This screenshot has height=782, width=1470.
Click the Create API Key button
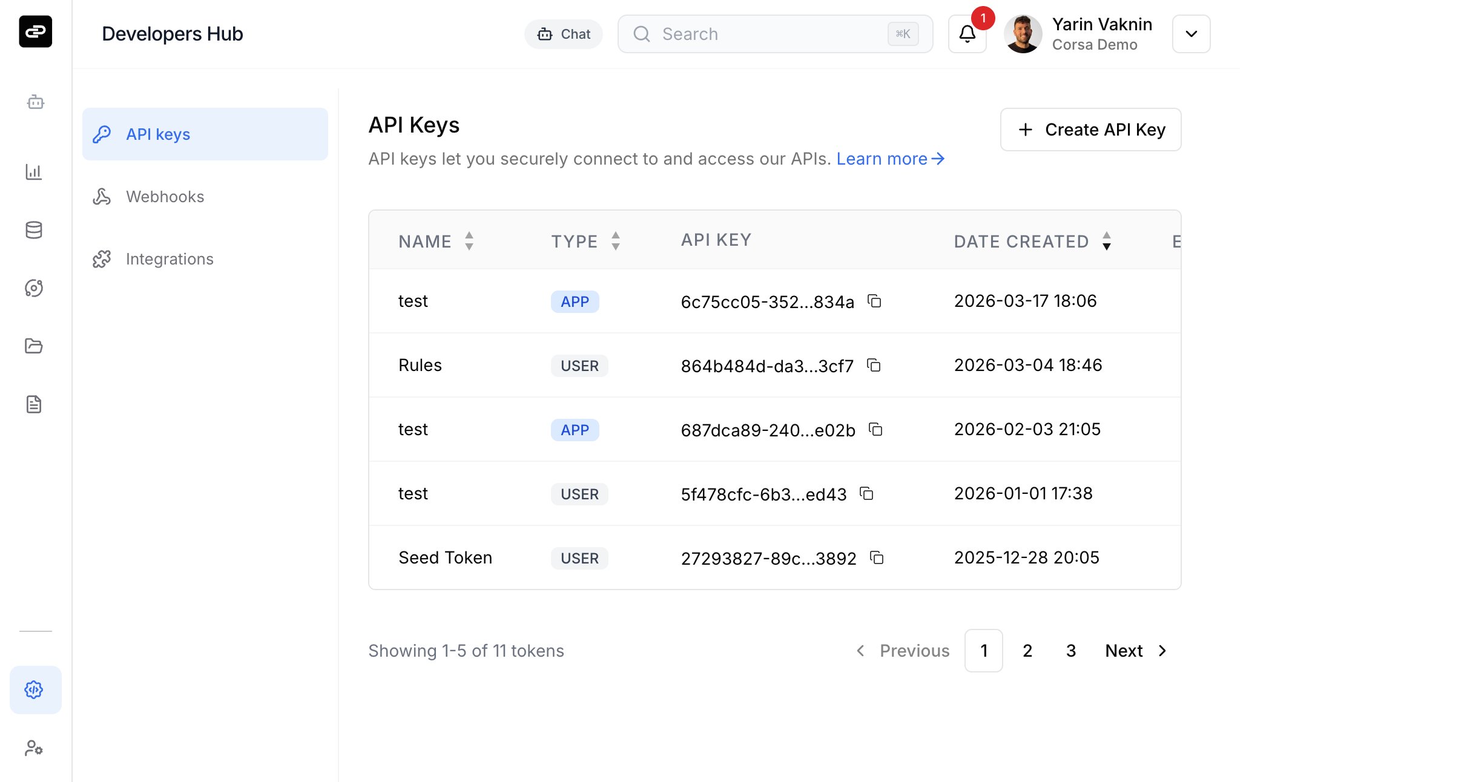1090,130
